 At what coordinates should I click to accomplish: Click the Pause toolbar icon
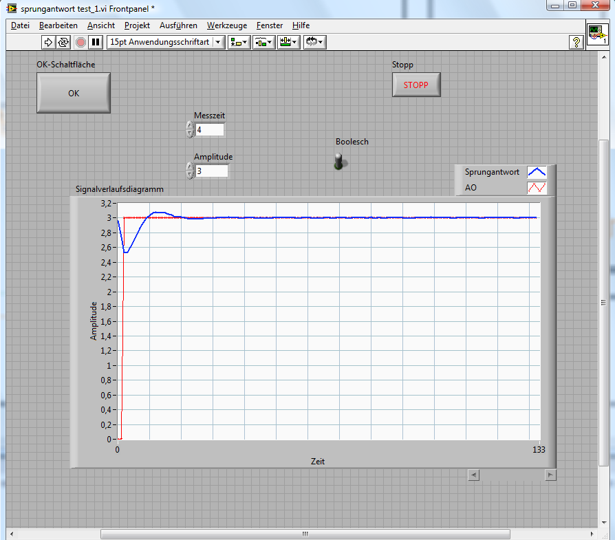96,42
